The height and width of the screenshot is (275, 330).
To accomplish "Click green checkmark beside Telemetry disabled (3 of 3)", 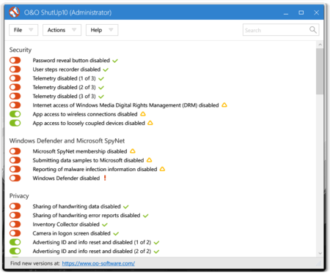I will [x=101, y=97].
